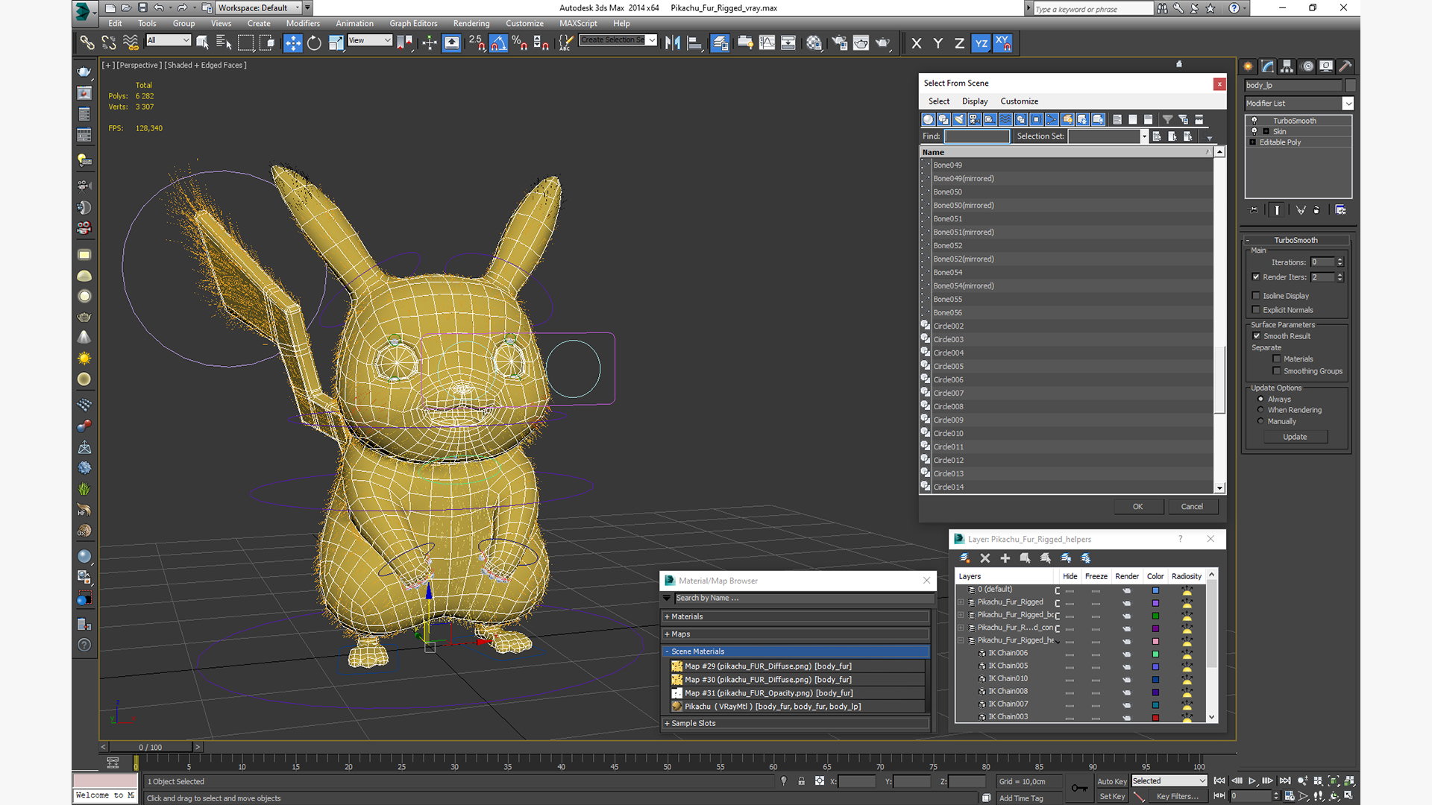The height and width of the screenshot is (805, 1432).
Task: Enable Isoline Display checkbox
Action: click(x=1256, y=296)
